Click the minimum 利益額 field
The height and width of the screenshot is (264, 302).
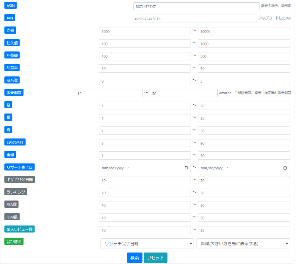(x=145, y=56)
